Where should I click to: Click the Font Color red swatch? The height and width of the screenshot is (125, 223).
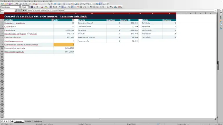tap(42, 7)
